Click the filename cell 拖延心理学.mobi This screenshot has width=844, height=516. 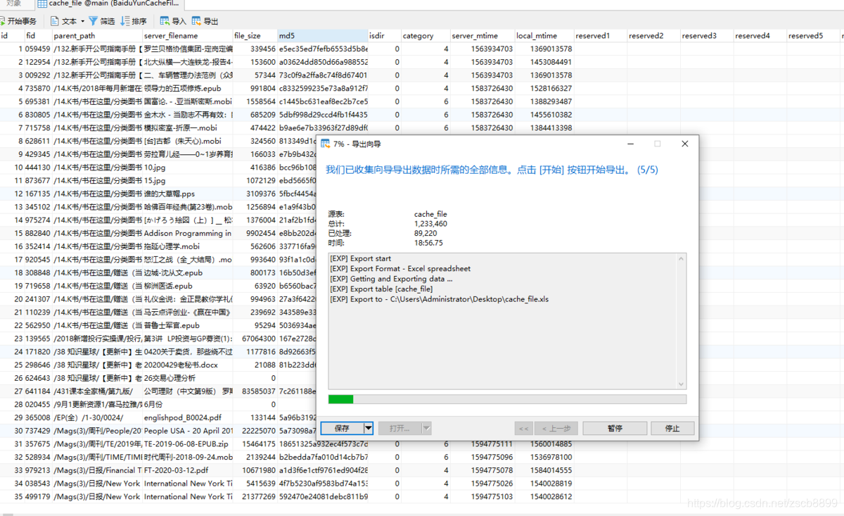[x=187, y=246]
